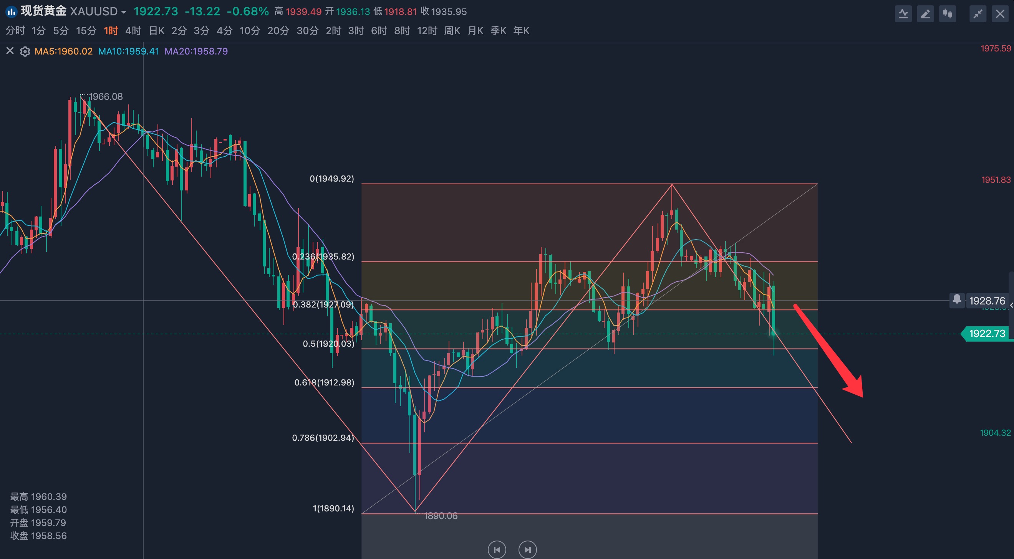Open the indicator line chart tool
Image resolution: width=1014 pixels, height=559 pixels.
pyautogui.click(x=903, y=14)
